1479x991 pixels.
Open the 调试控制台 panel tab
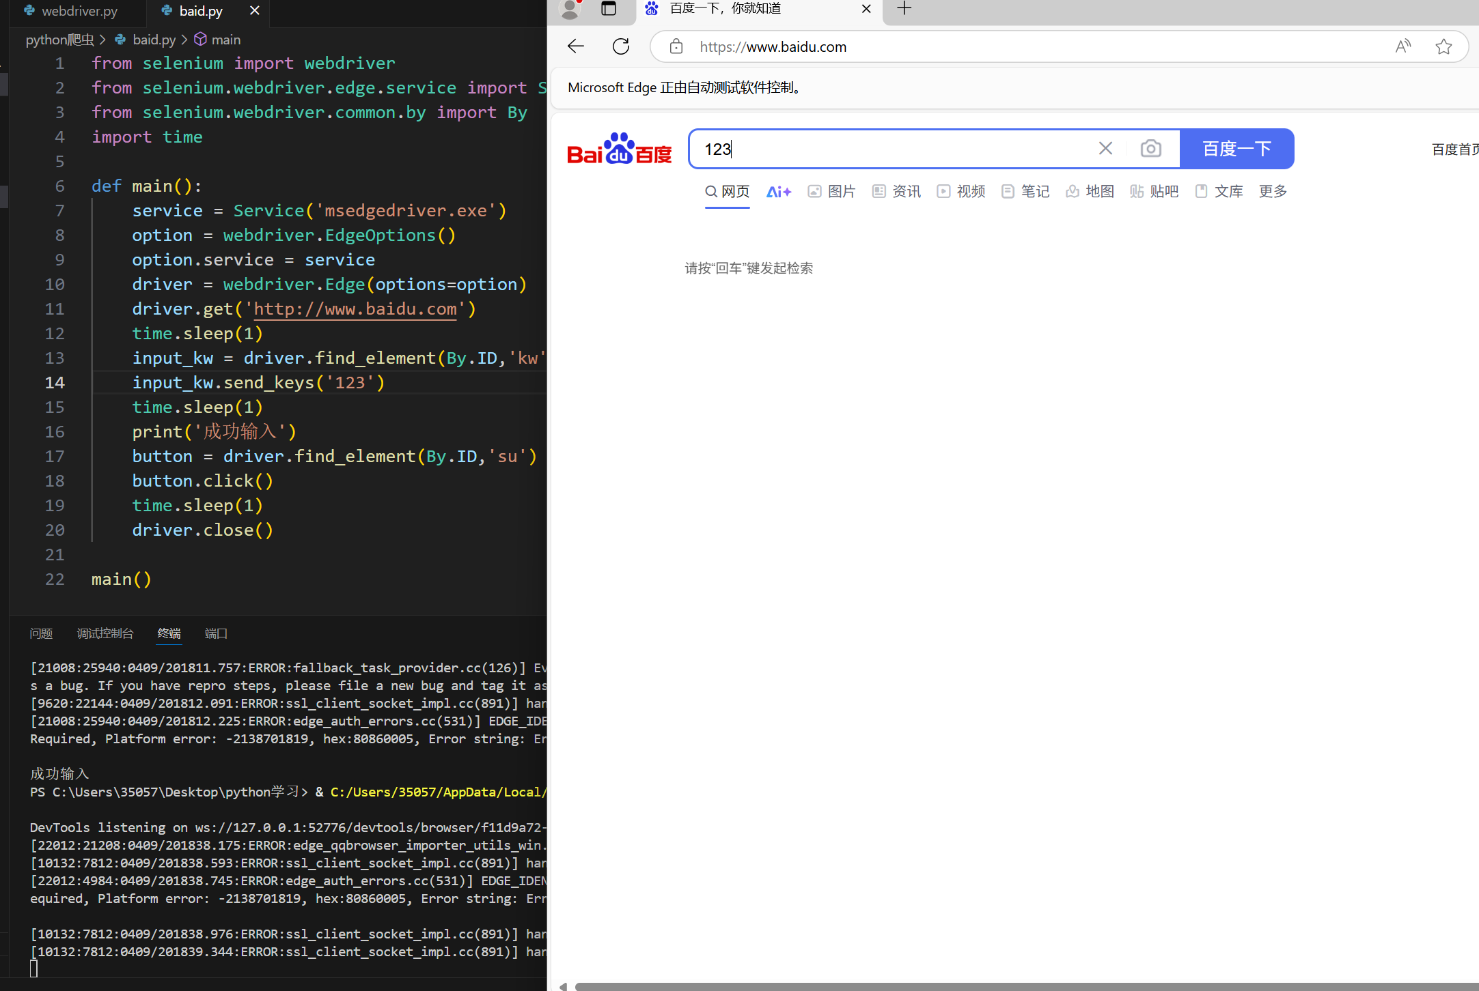point(105,633)
